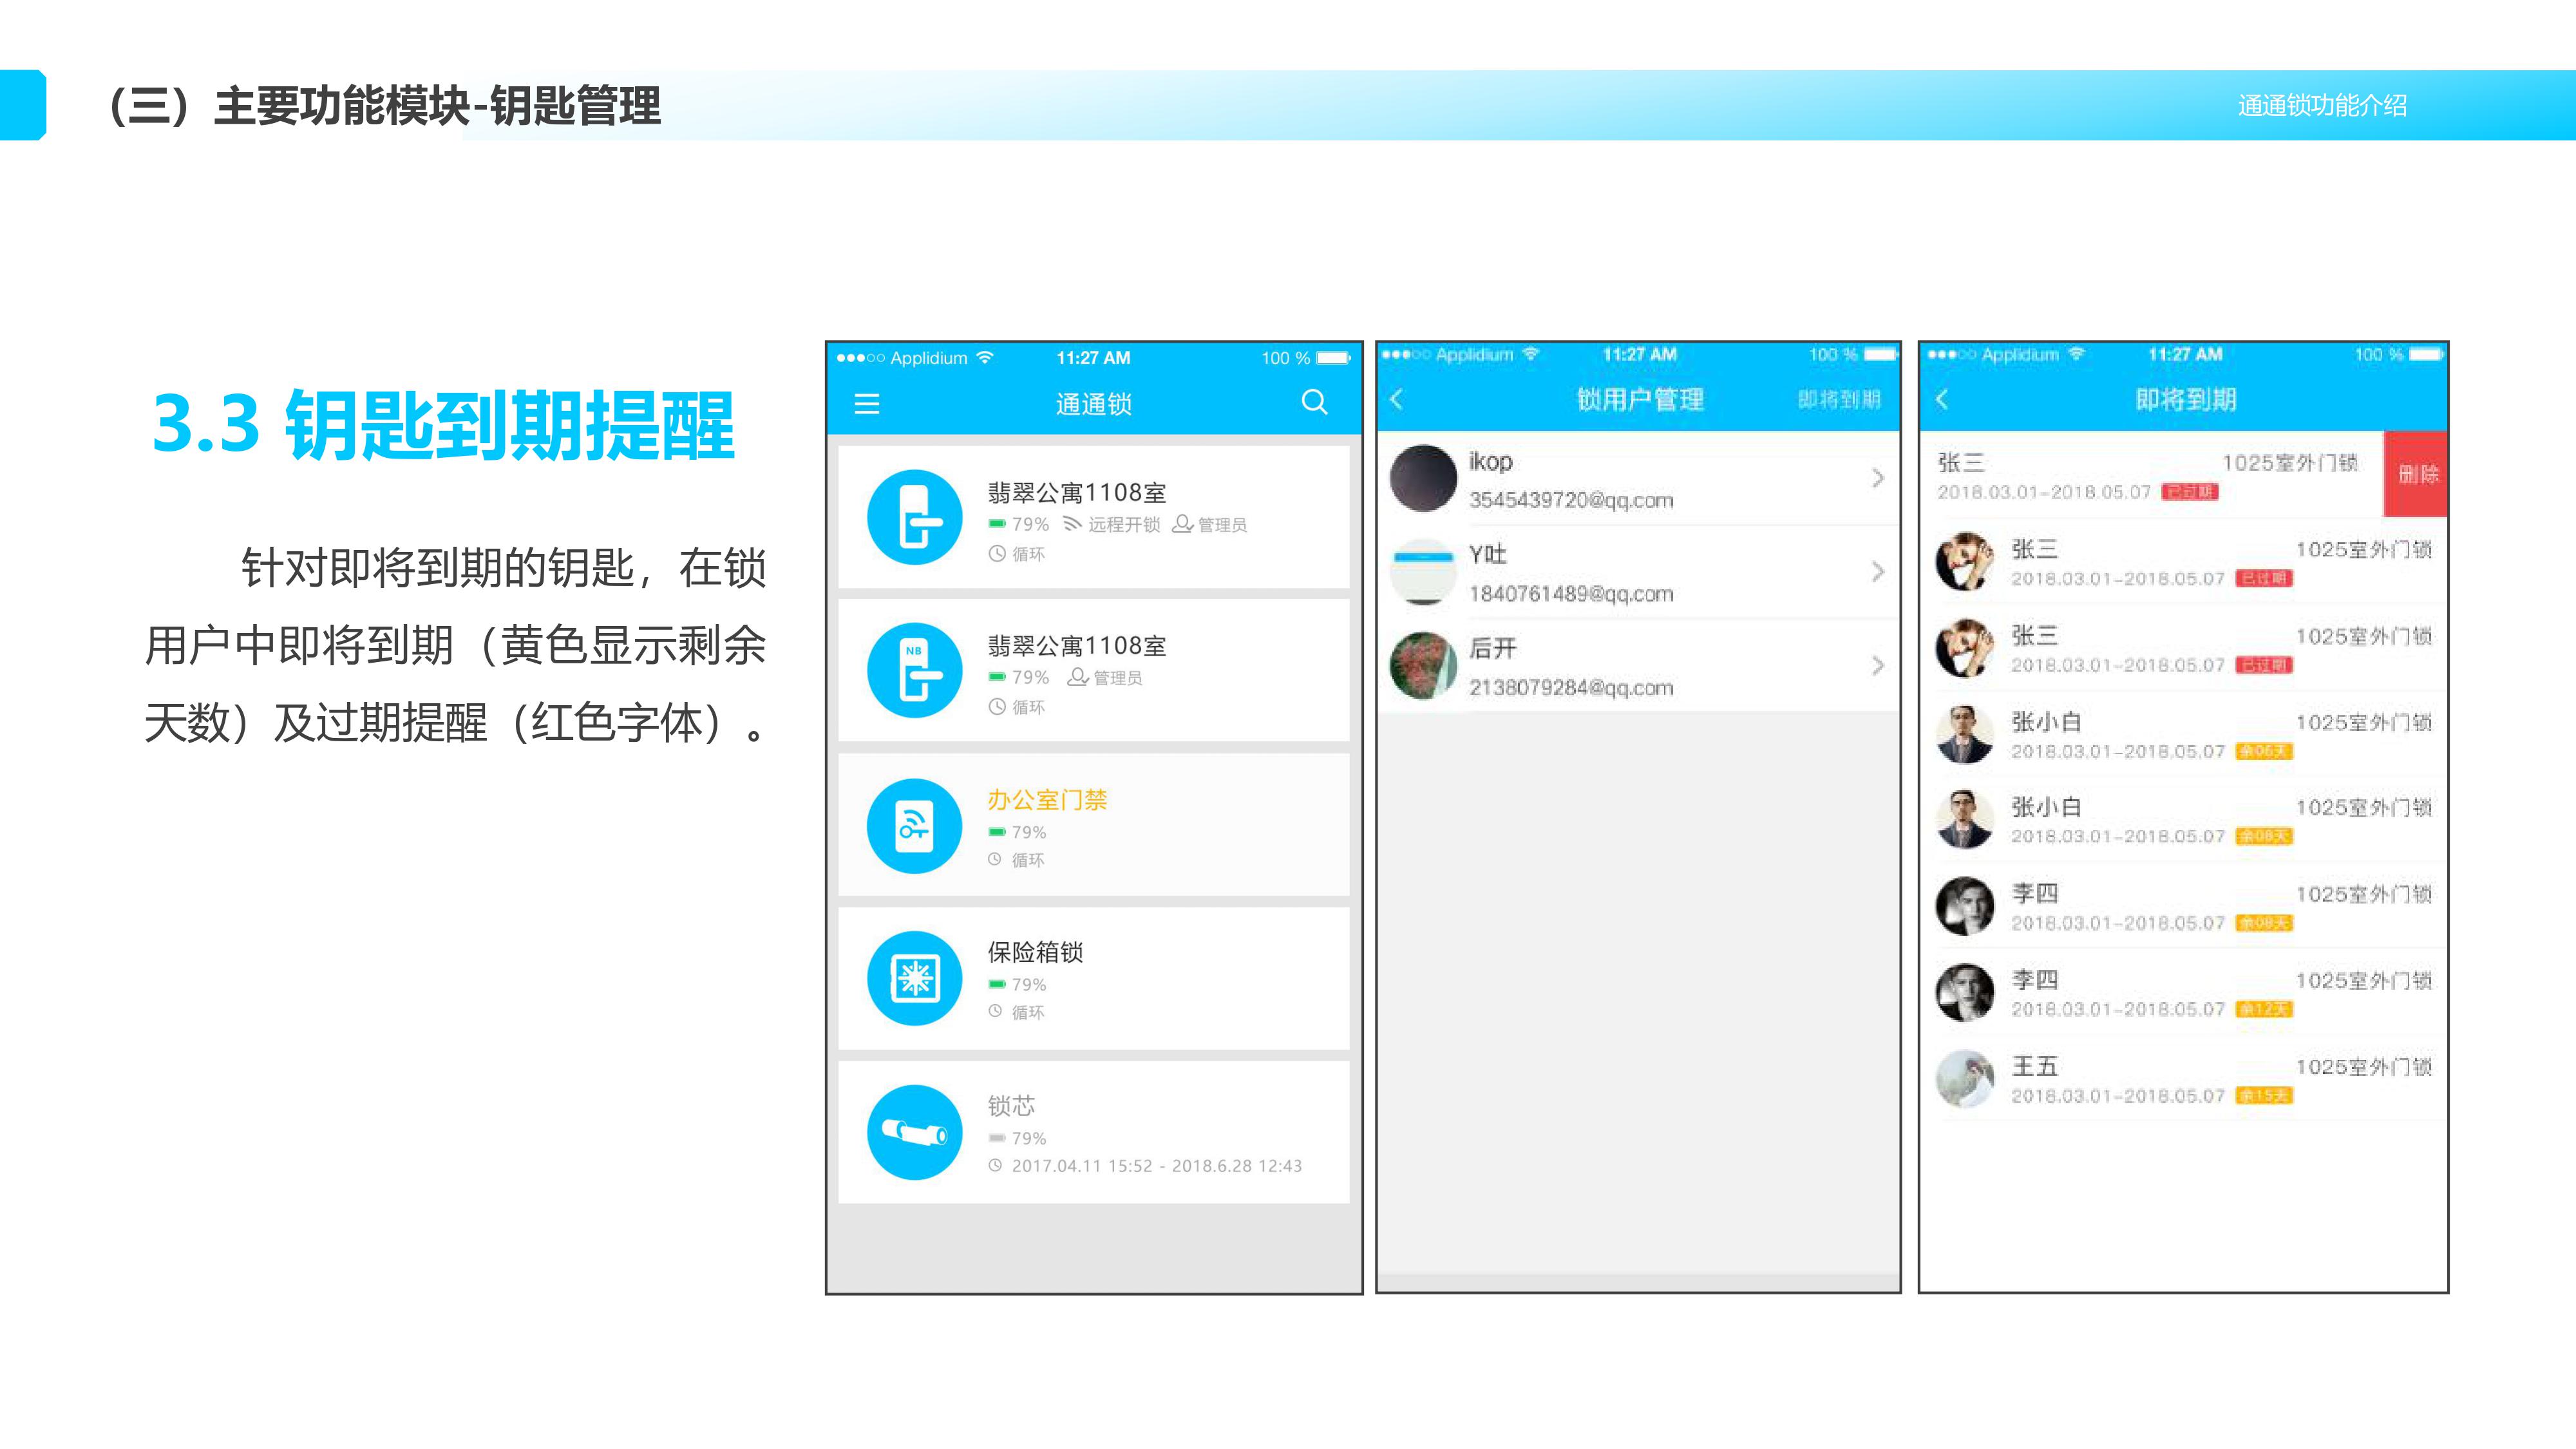Tap the ikop user avatar

[1423, 478]
